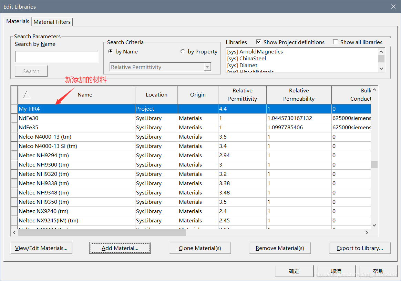Click Export to Library button

[x=360, y=248]
